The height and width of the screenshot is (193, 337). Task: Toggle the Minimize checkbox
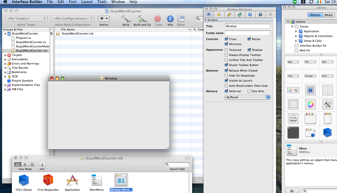[226, 44]
